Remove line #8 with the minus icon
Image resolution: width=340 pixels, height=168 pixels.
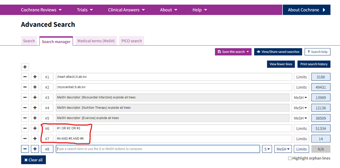(x=25, y=149)
